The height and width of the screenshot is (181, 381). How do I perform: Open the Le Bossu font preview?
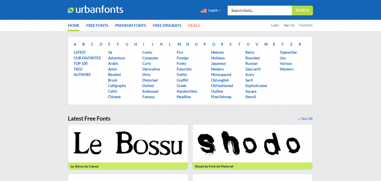click(x=128, y=143)
